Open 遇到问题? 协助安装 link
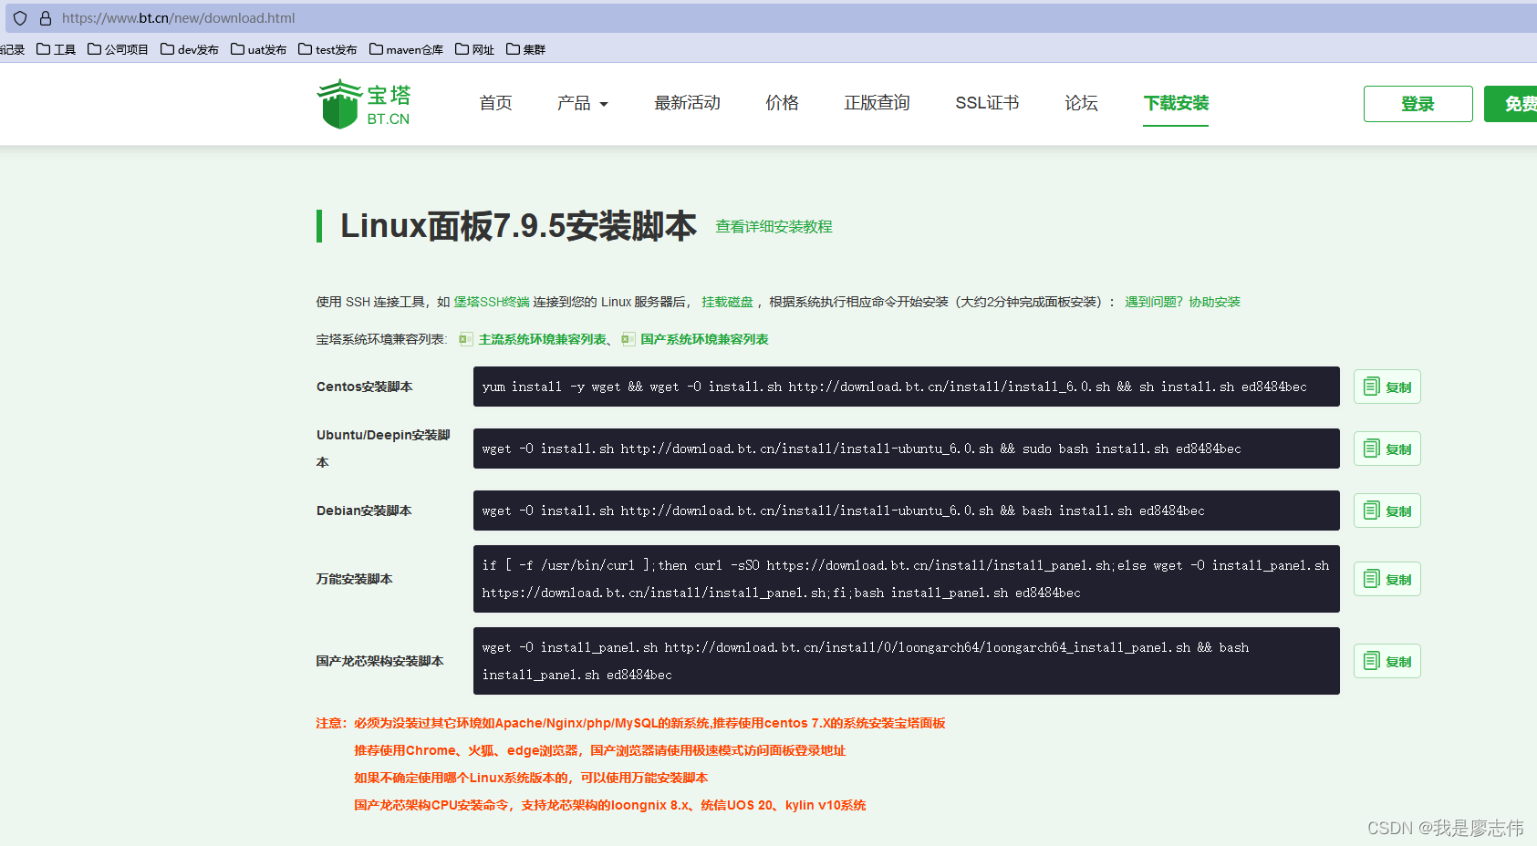The image size is (1537, 846). pos(1182,302)
